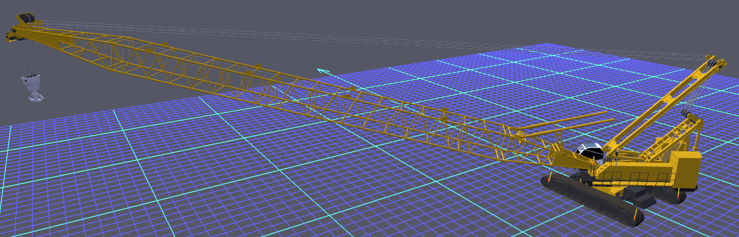Click the top of the rear mast
The width and height of the screenshot is (739, 237).
point(715,62)
